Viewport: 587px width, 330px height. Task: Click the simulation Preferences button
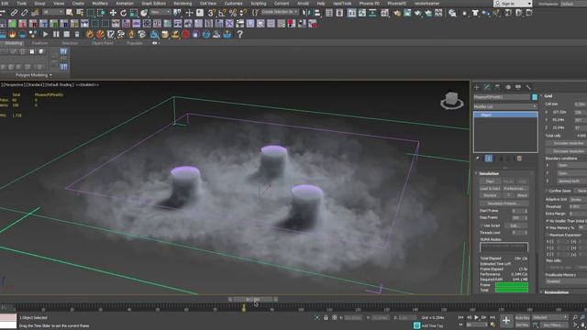point(515,189)
